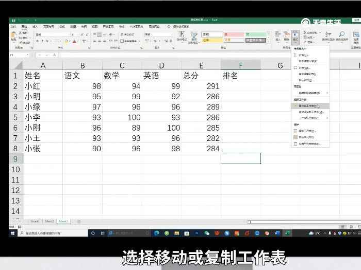The width and height of the screenshot is (361, 270).
Task: Click the red Font Color icon
Action: click(x=74, y=41)
